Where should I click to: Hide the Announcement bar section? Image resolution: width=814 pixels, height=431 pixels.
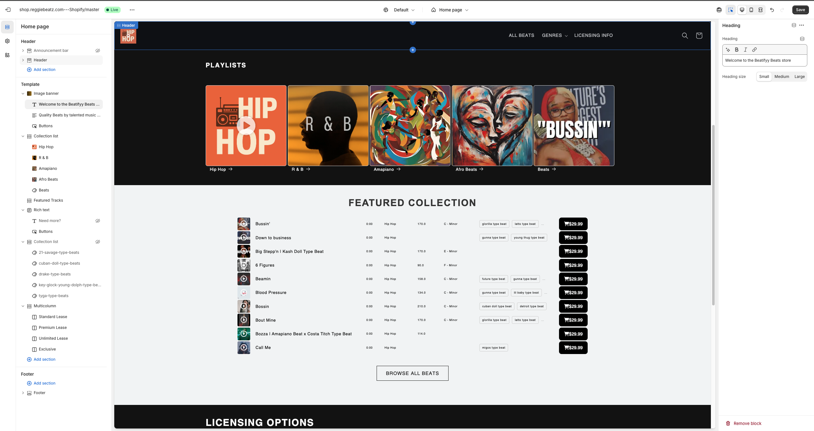(97, 50)
